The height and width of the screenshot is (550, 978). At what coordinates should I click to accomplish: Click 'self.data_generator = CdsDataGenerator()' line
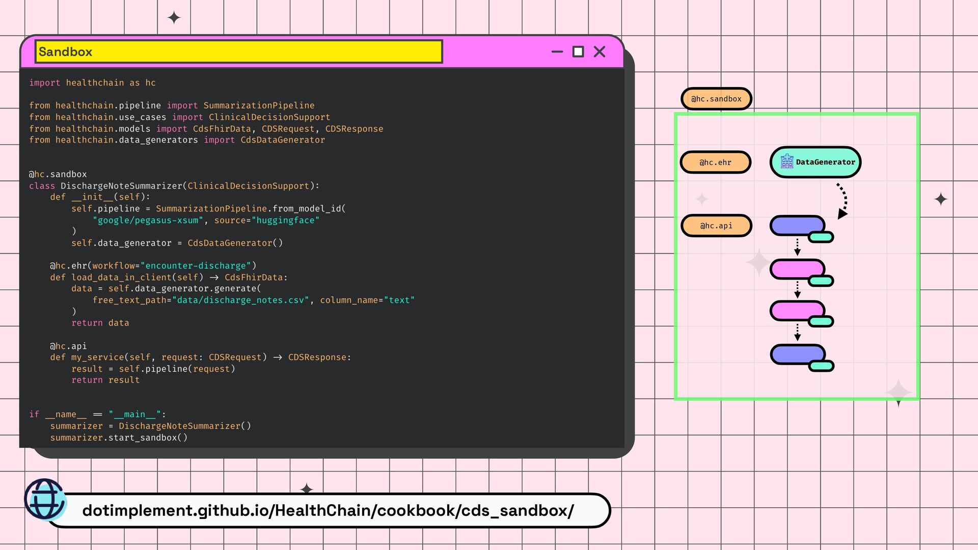click(x=177, y=243)
